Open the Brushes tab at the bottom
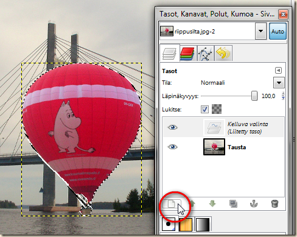The width and height of the screenshot is (297, 237). click(x=169, y=224)
